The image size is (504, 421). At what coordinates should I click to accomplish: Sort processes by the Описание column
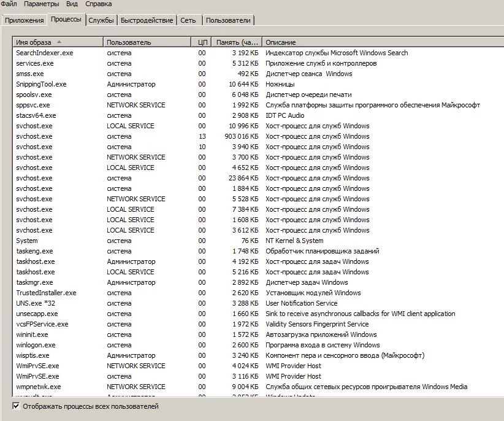(x=288, y=42)
